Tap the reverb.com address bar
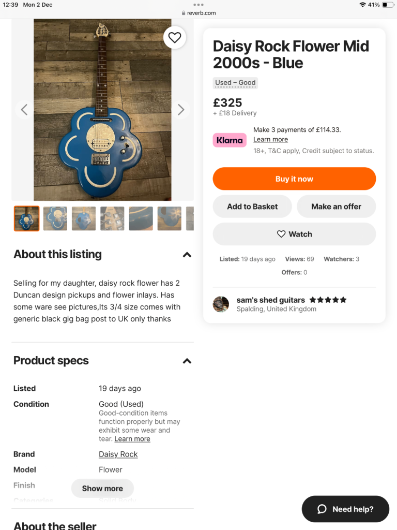Screen dimensions: 397x530 198,13
